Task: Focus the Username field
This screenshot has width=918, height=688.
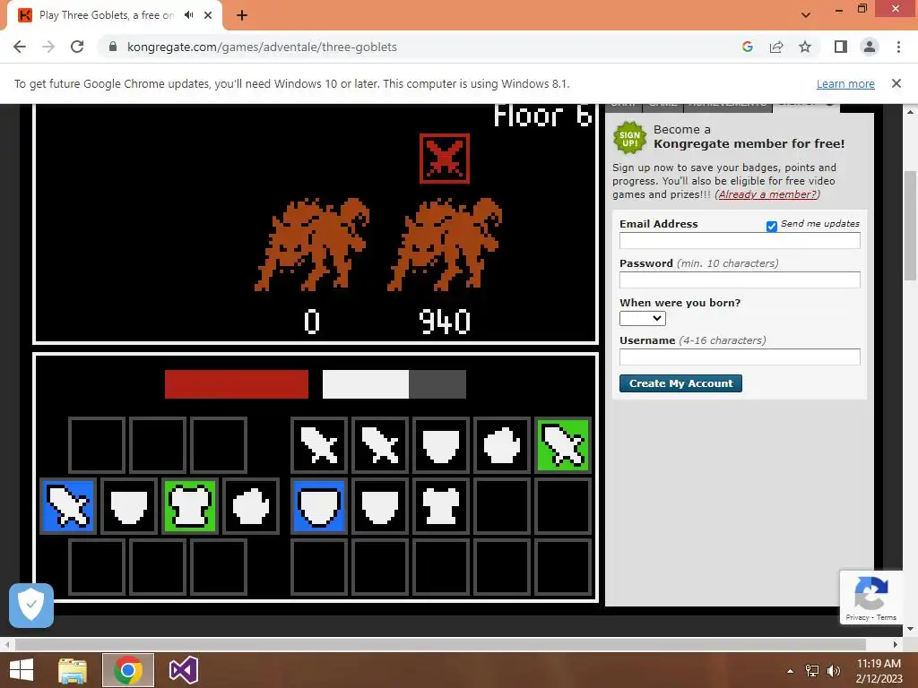Action: (740, 357)
